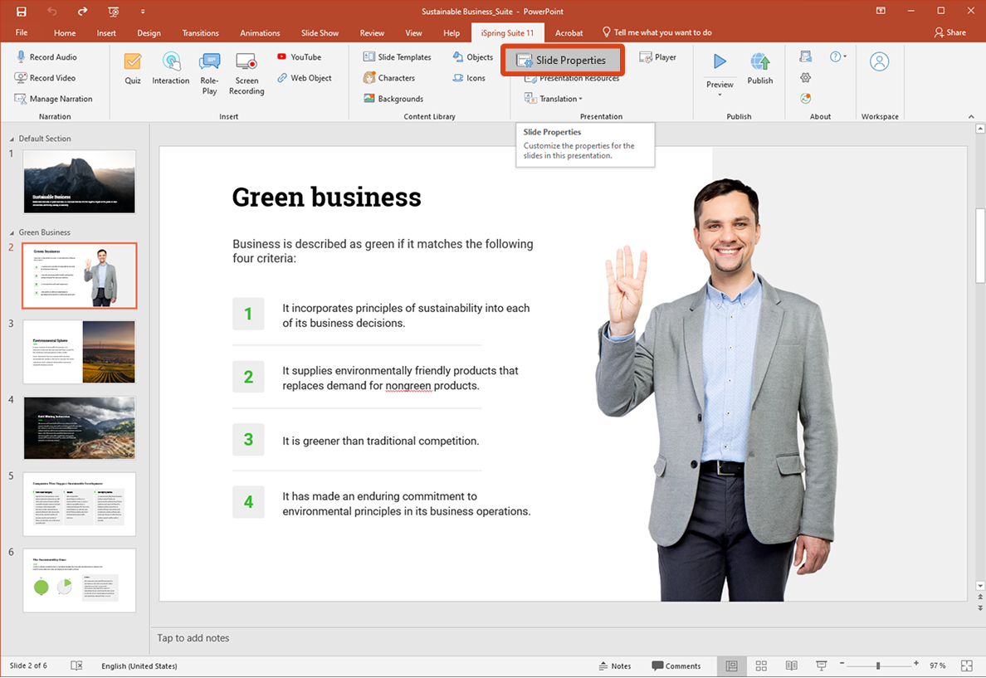Screen dimensions: 986x678
Task: Open Characters from the Content Library
Action: pos(390,77)
